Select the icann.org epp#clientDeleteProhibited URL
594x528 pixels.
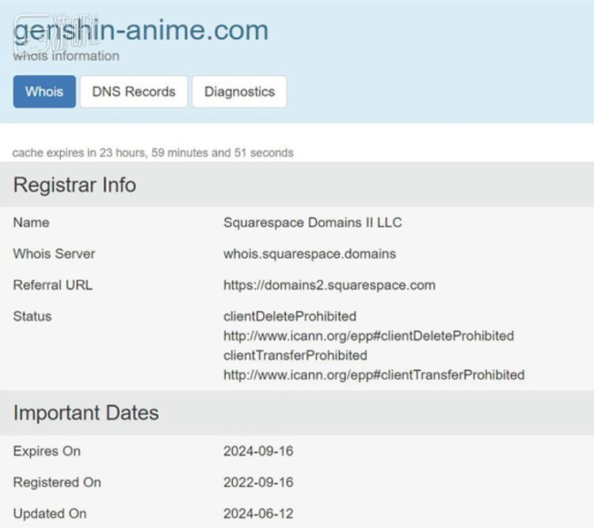(x=368, y=335)
